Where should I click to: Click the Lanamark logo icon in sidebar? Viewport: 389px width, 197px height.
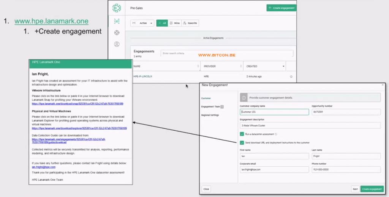[x=117, y=7]
